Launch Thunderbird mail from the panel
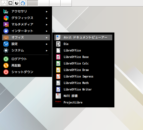 (x=23, y=3)
